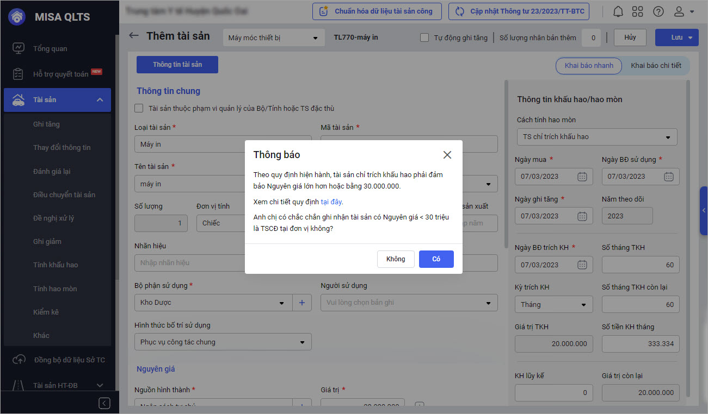Click the Có button in dialog
Screen dimensions: 708x414
click(436, 259)
